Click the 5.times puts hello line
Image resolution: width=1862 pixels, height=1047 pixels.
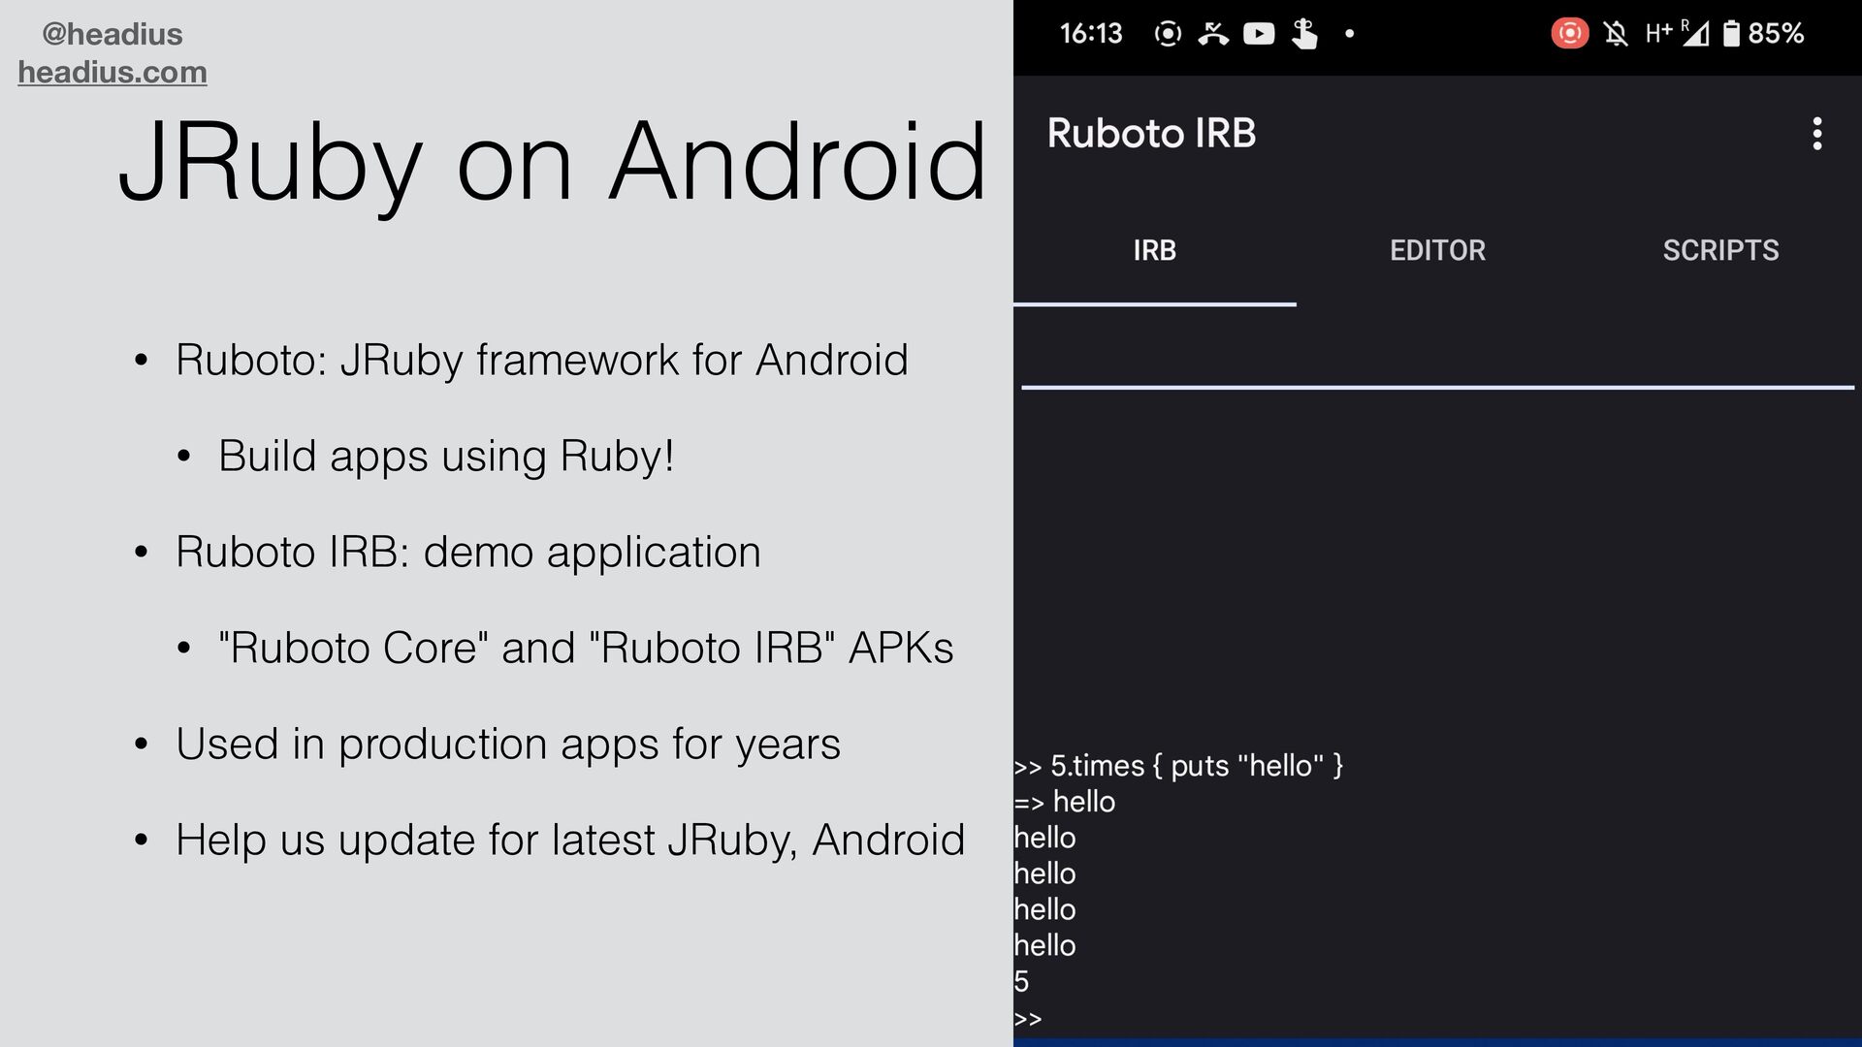point(1178,766)
